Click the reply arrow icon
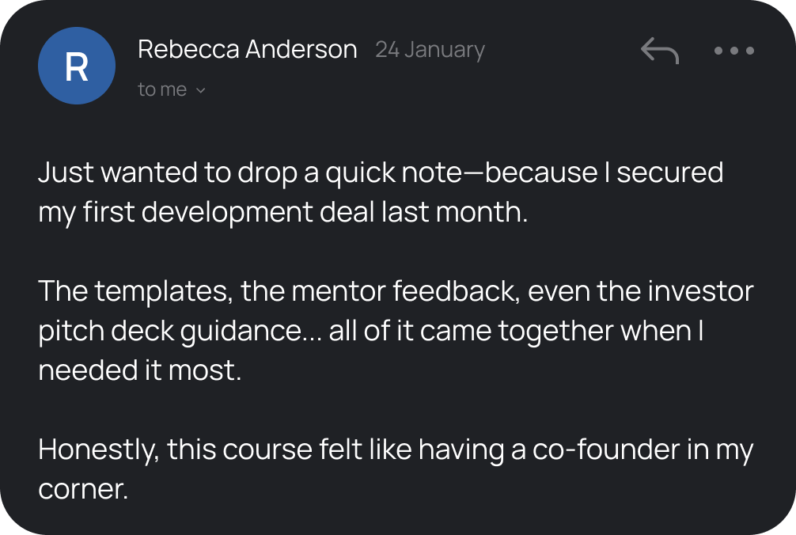Viewport: 796px width, 535px height. coord(659,51)
